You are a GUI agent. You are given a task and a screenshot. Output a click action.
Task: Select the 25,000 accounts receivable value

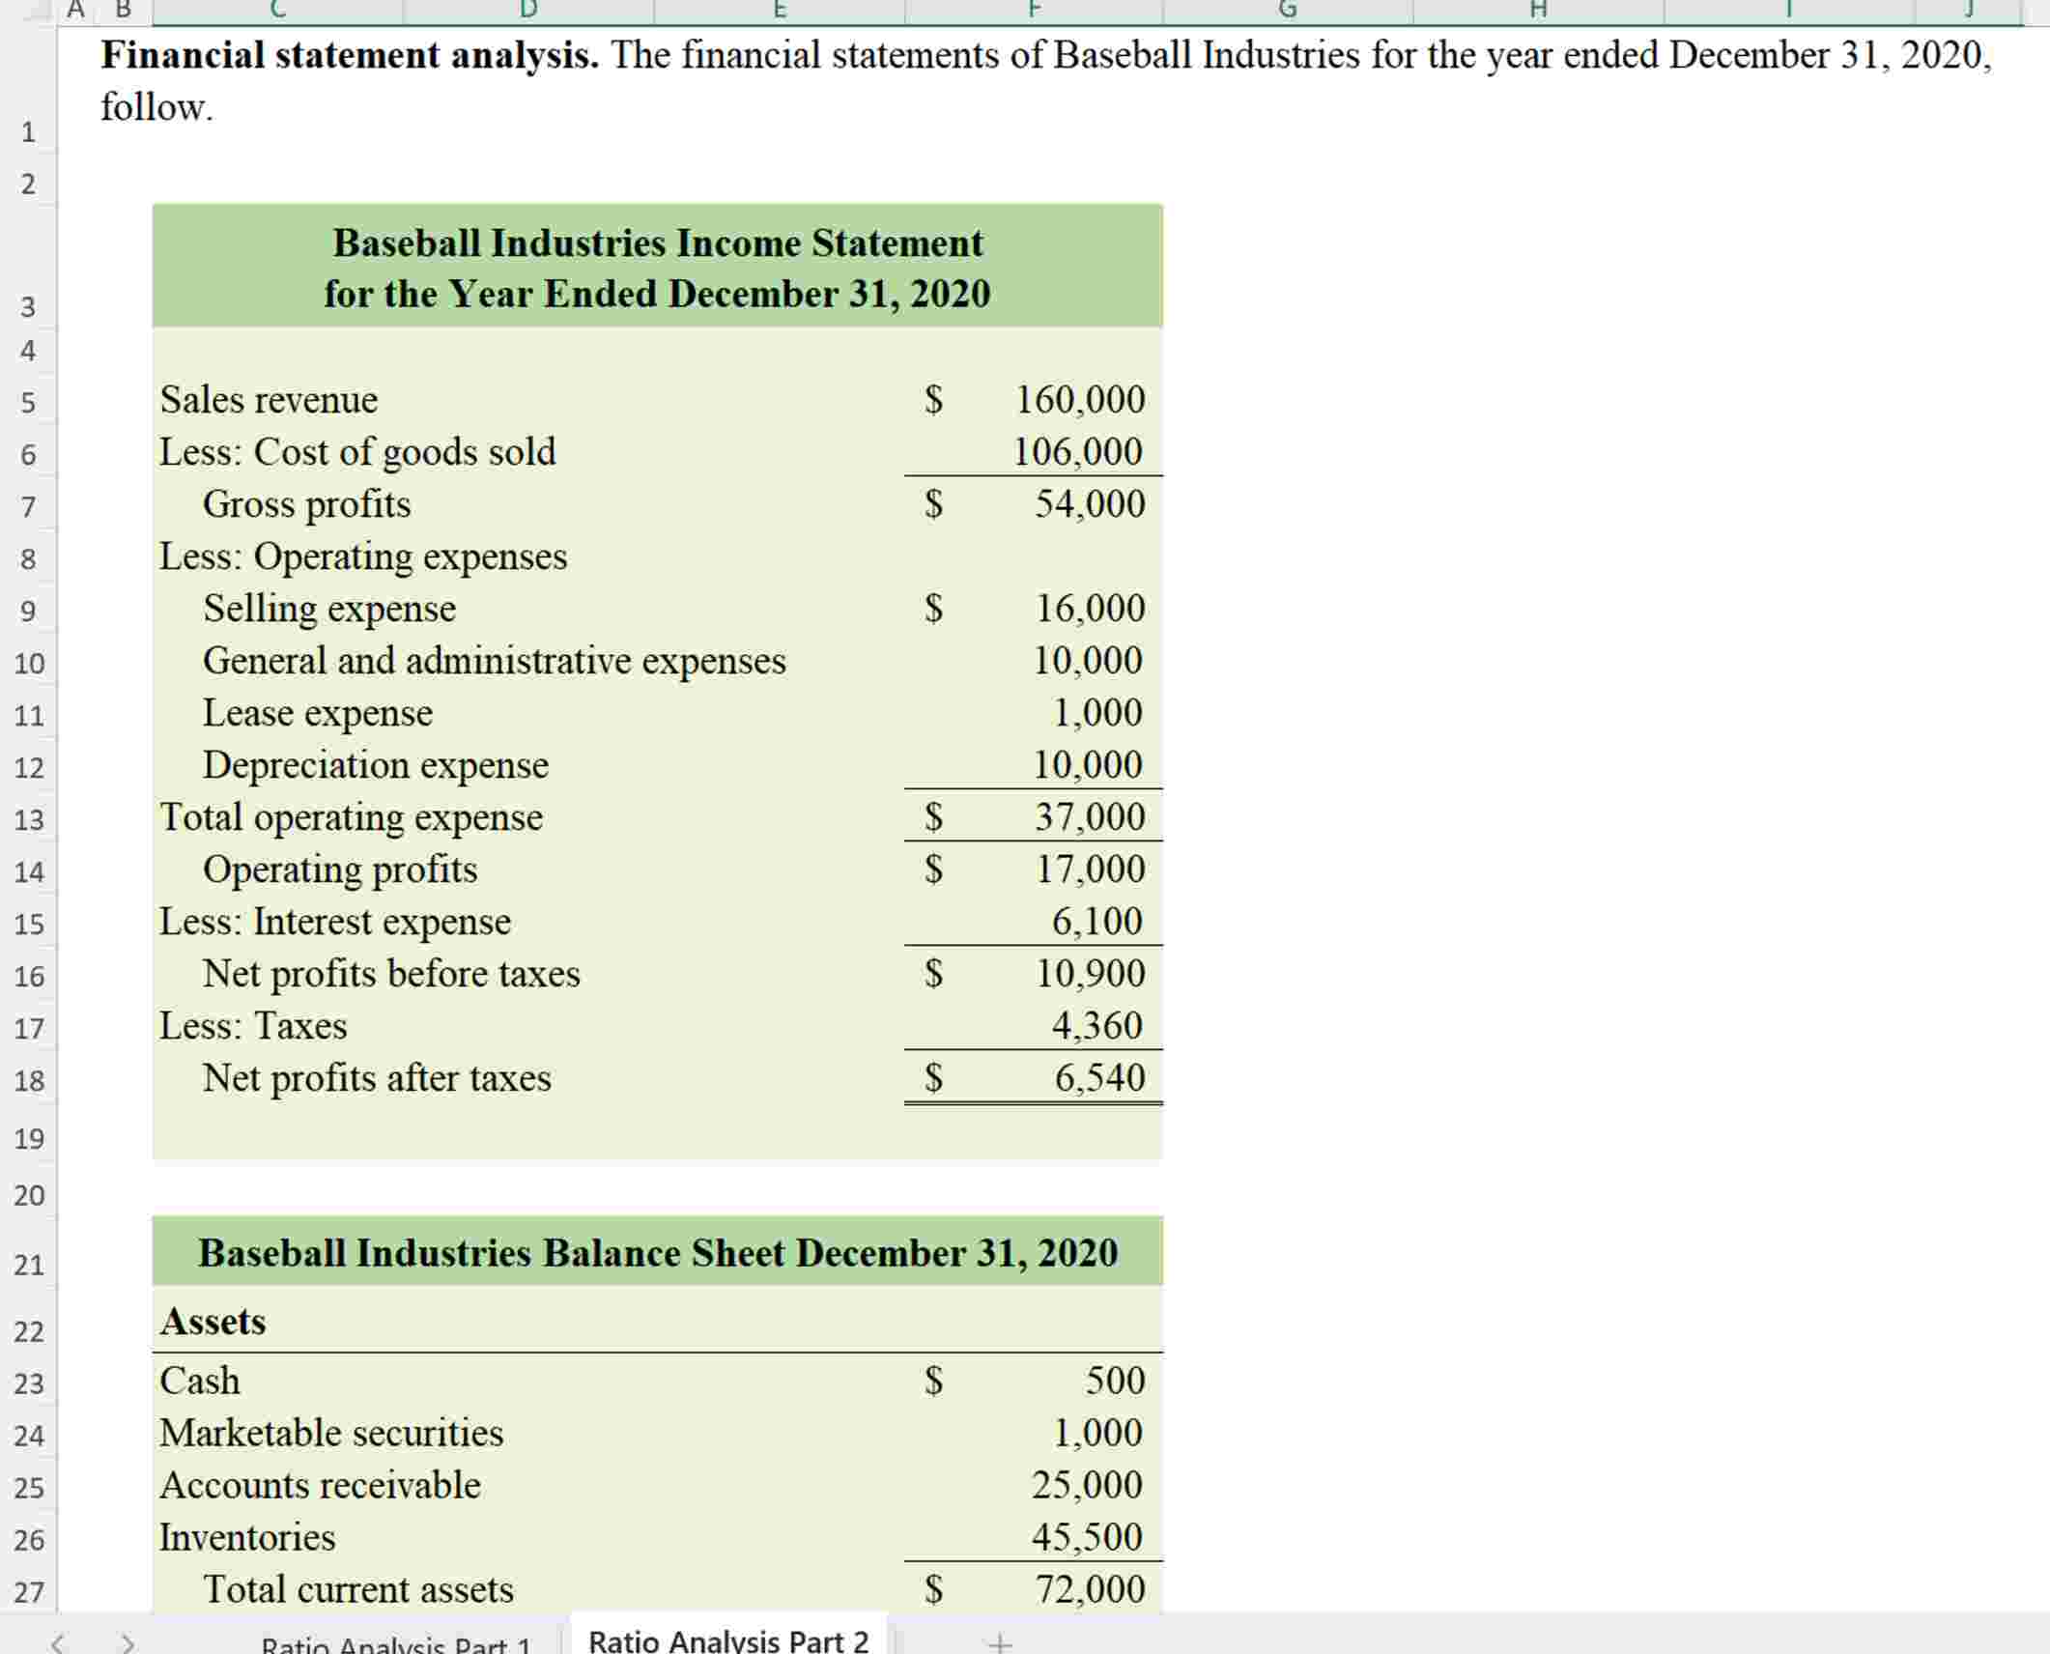(x=1087, y=1485)
